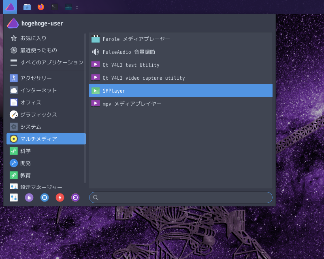Show 最近使ったもの recently used items
This screenshot has width=324, height=259.
[x=46, y=50]
